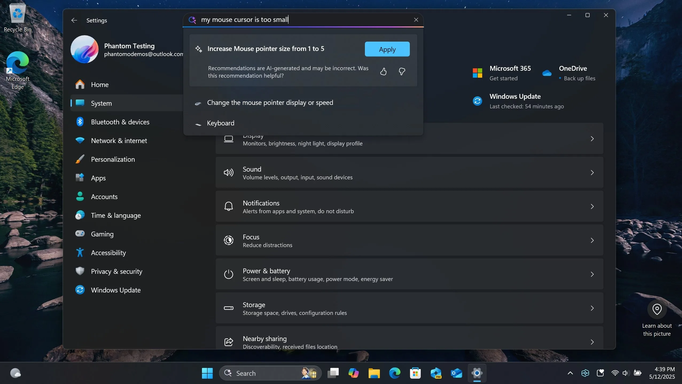
Task: Open Bluetooth & devices in sidebar
Action: (120, 122)
